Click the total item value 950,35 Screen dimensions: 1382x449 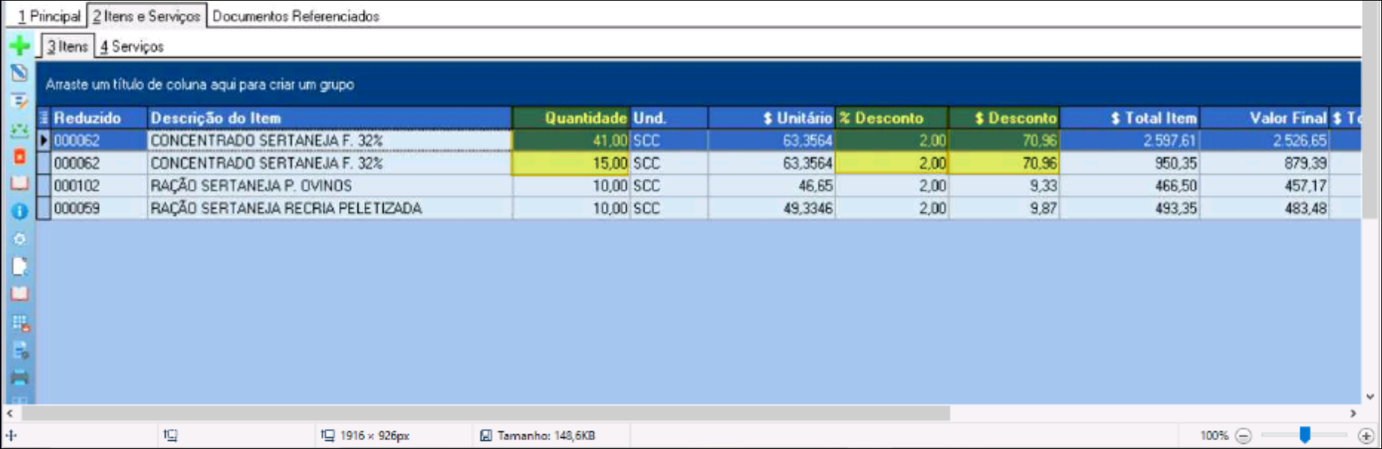coord(1130,163)
